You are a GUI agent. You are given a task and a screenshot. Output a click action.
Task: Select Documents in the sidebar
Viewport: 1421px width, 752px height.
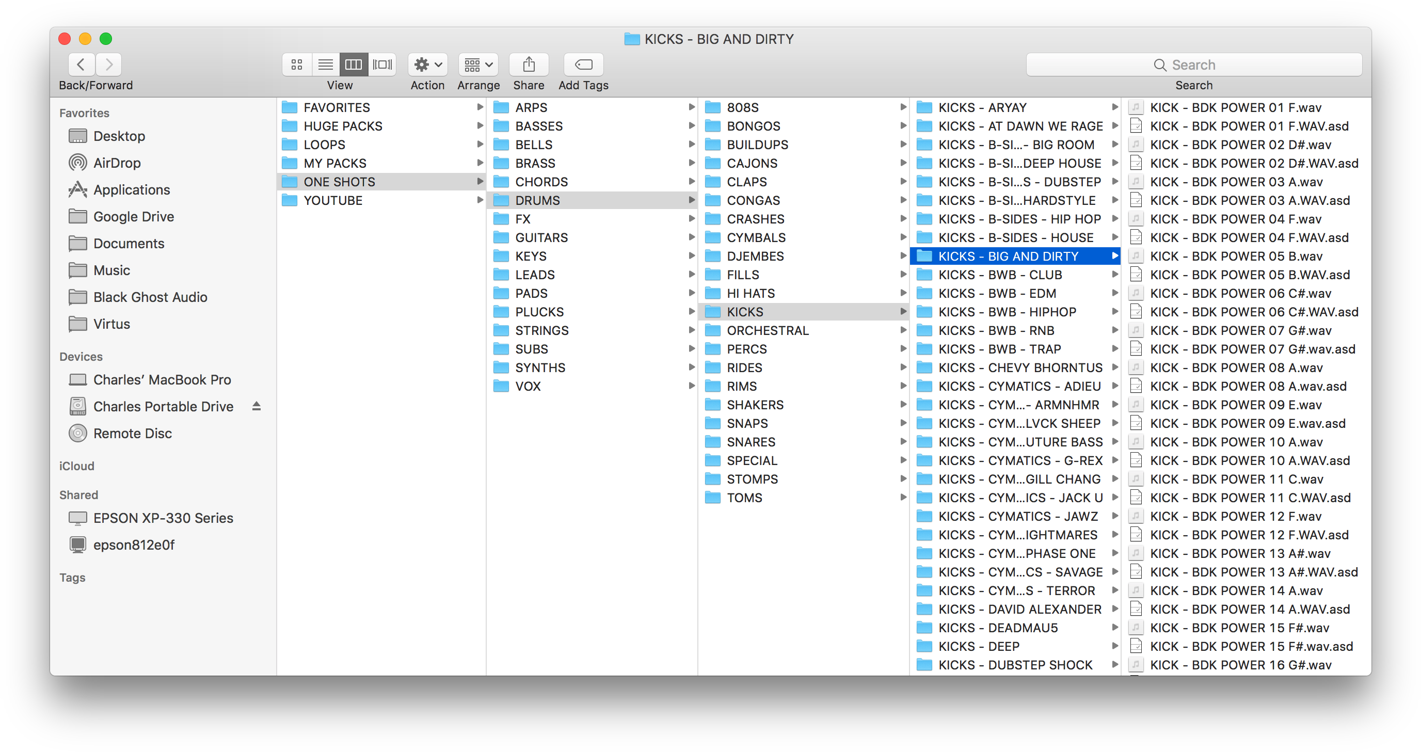(x=128, y=243)
